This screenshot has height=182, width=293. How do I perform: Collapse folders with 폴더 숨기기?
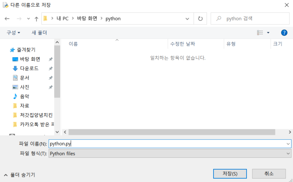(x=19, y=175)
